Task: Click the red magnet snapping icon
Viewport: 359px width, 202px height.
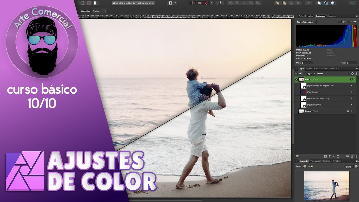Action: point(207,3)
